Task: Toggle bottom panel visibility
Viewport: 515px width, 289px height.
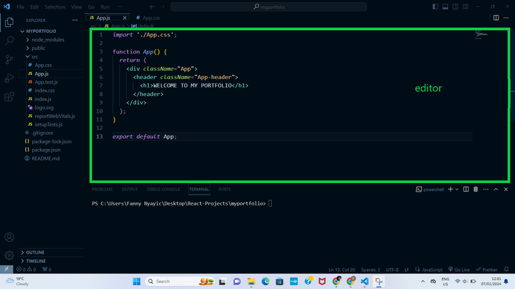Action: pyautogui.click(x=445, y=6)
